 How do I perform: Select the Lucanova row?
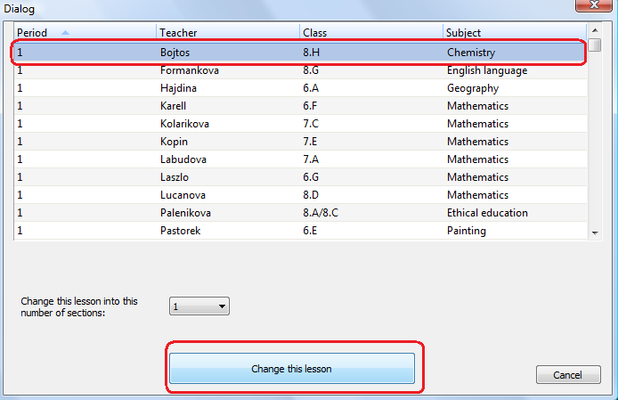point(300,194)
